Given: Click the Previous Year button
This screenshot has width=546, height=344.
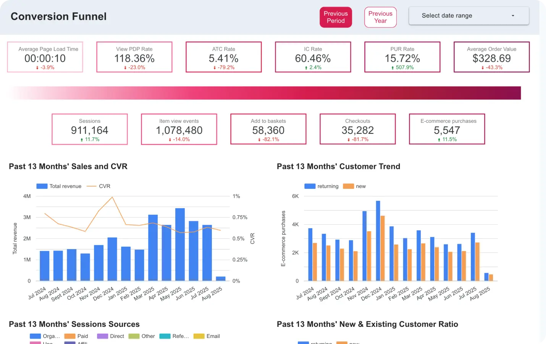Looking at the screenshot, I should [x=380, y=17].
